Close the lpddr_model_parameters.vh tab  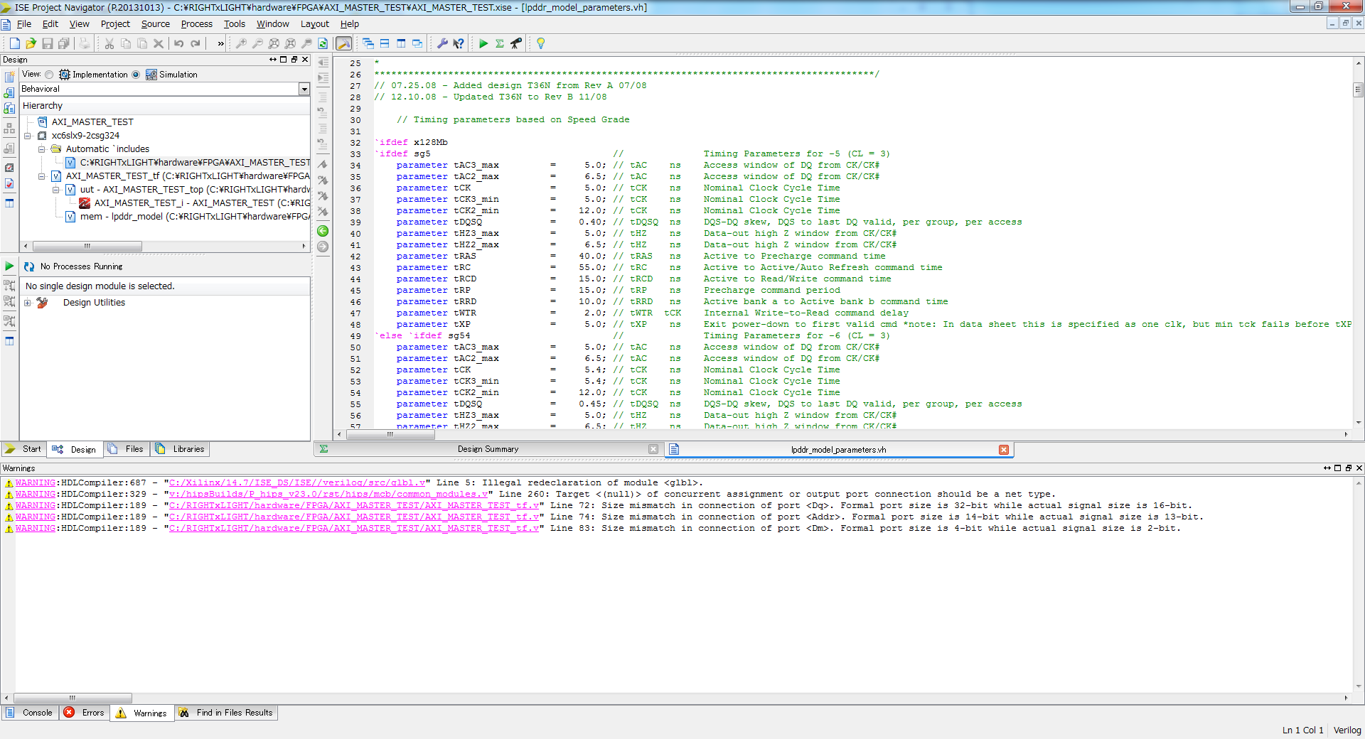tap(1004, 450)
